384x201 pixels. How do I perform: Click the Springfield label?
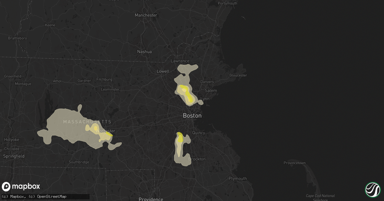[14, 156]
